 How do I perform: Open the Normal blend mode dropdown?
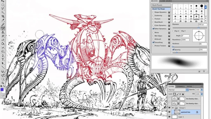coord(178,90)
